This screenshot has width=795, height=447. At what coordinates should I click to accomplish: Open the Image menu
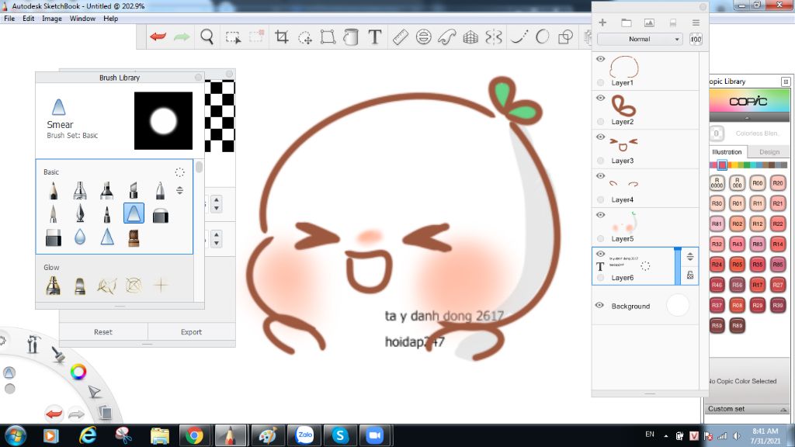click(x=52, y=19)
